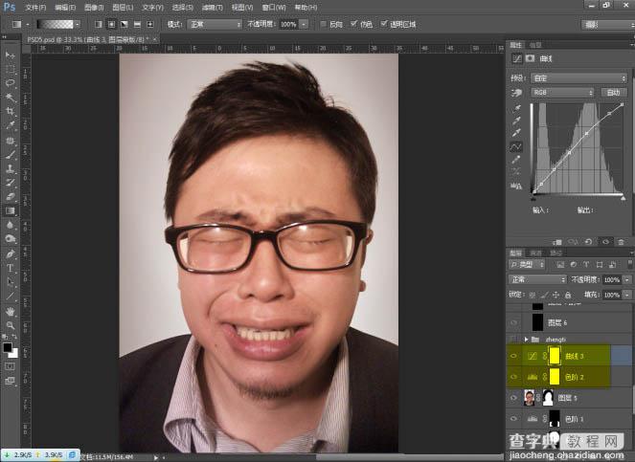Toggle the Transparency (透明区域) checkbox
Viewport: 635px width, 462px height.
[x=384, y=24]
